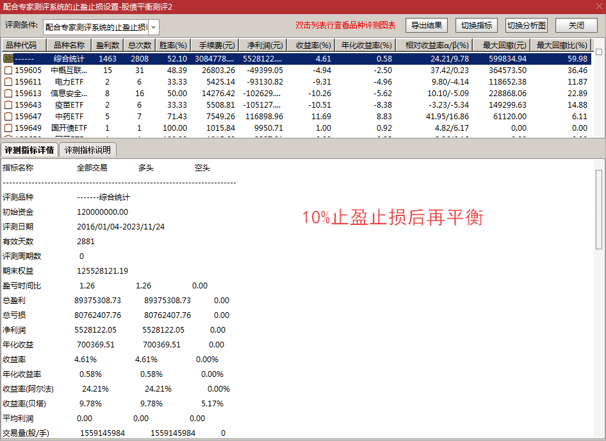Click the 年化收益 all-trades value 700369.51

(96, 345)
